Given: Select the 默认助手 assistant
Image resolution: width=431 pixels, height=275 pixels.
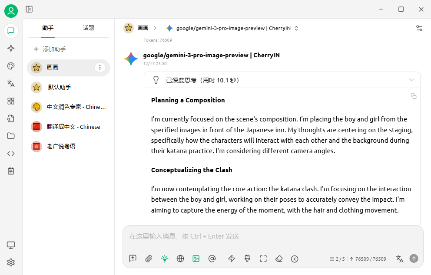Looking at the screenshot, I should [69, 87].
